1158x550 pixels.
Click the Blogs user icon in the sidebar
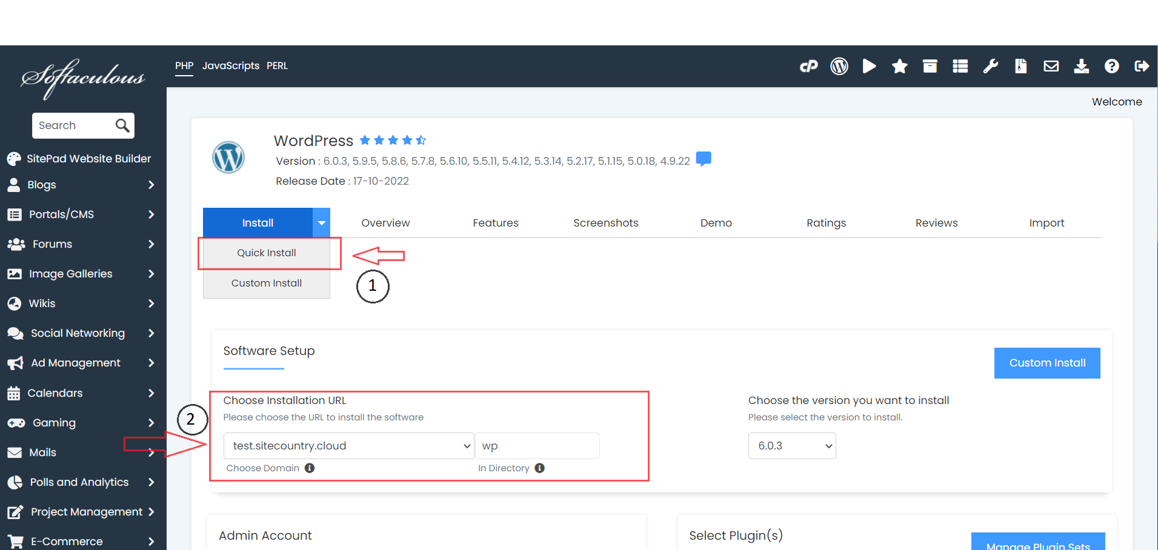14,185
